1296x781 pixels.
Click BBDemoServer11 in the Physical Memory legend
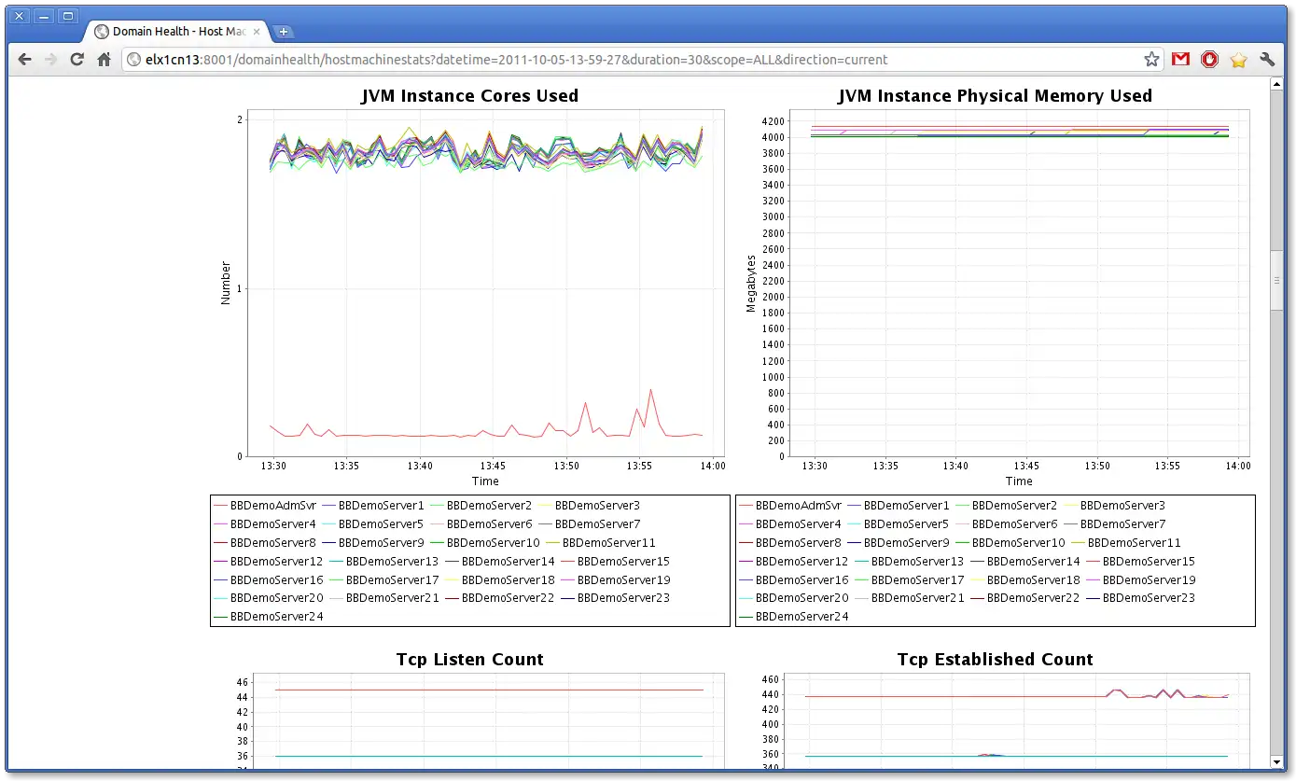click(1134, 542)
